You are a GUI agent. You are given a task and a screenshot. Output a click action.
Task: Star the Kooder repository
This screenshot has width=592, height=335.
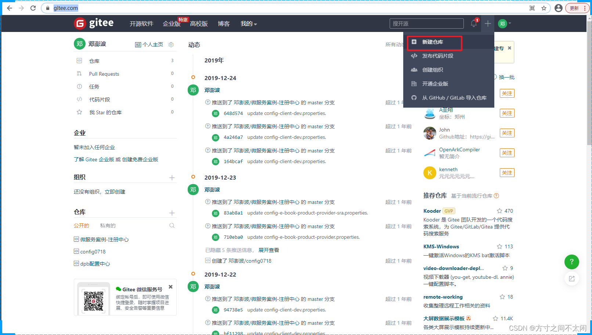[x=499, y=211]
